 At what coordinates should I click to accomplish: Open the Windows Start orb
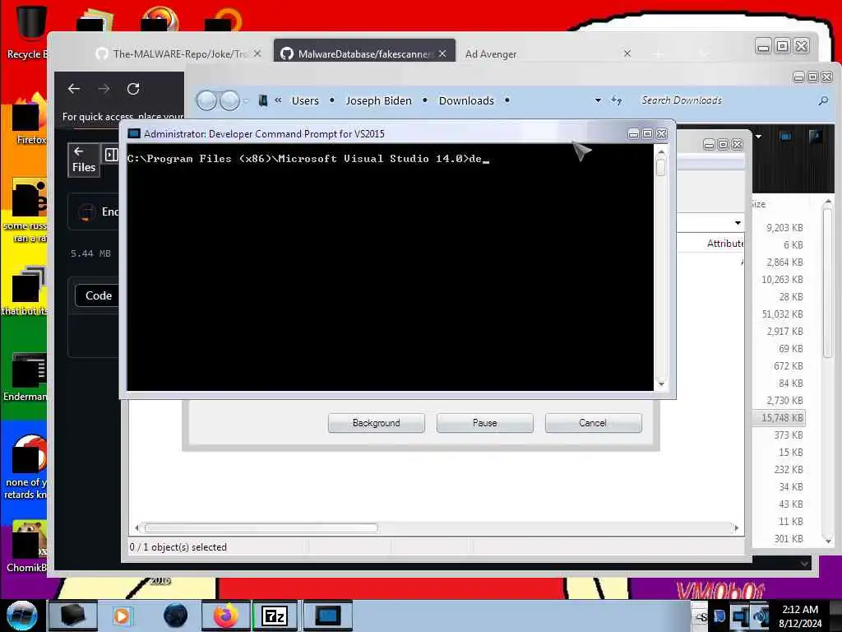point(22,616)
